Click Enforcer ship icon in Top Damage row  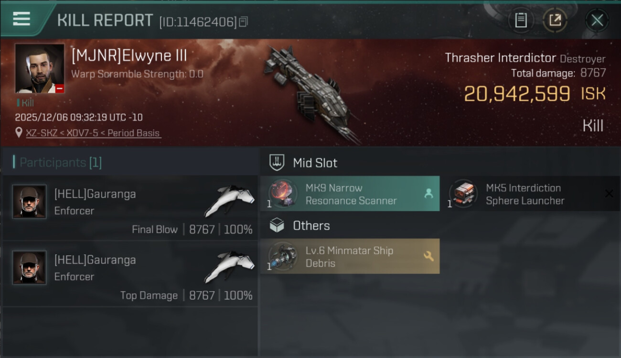click(x=230, y=265)
